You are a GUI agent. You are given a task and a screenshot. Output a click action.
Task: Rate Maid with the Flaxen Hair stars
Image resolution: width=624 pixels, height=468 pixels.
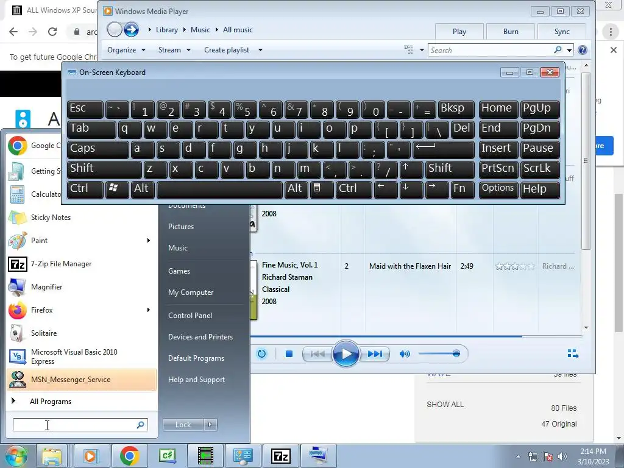pyautogui.click(x=515, y=266)
